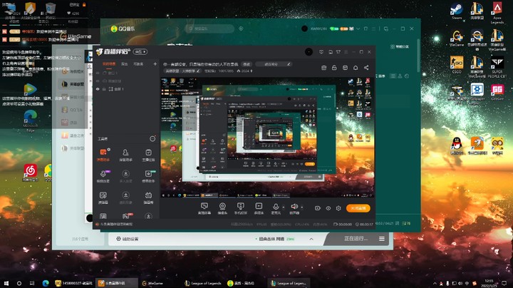Add a new scene with the plus icon

155,64
